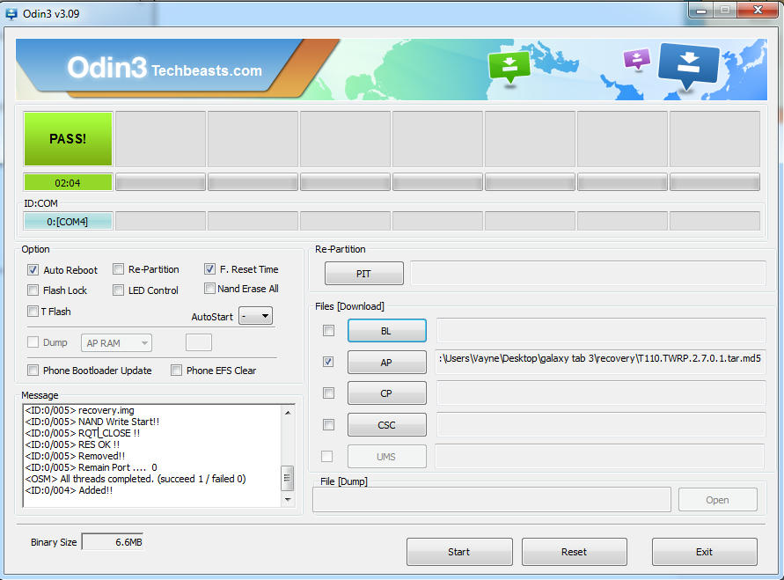Viewport: 784px width, 580px height.
Task: Click the PIT file path field
Action: (588, 274)
